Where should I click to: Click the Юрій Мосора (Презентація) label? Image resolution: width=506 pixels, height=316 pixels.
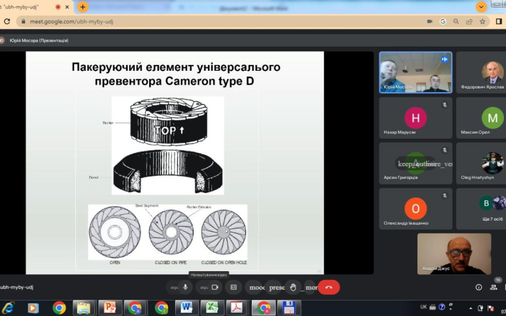coord(39,40)
